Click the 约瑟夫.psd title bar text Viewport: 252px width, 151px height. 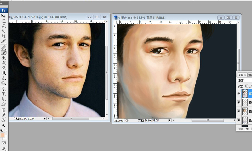(x=142, y=18)
